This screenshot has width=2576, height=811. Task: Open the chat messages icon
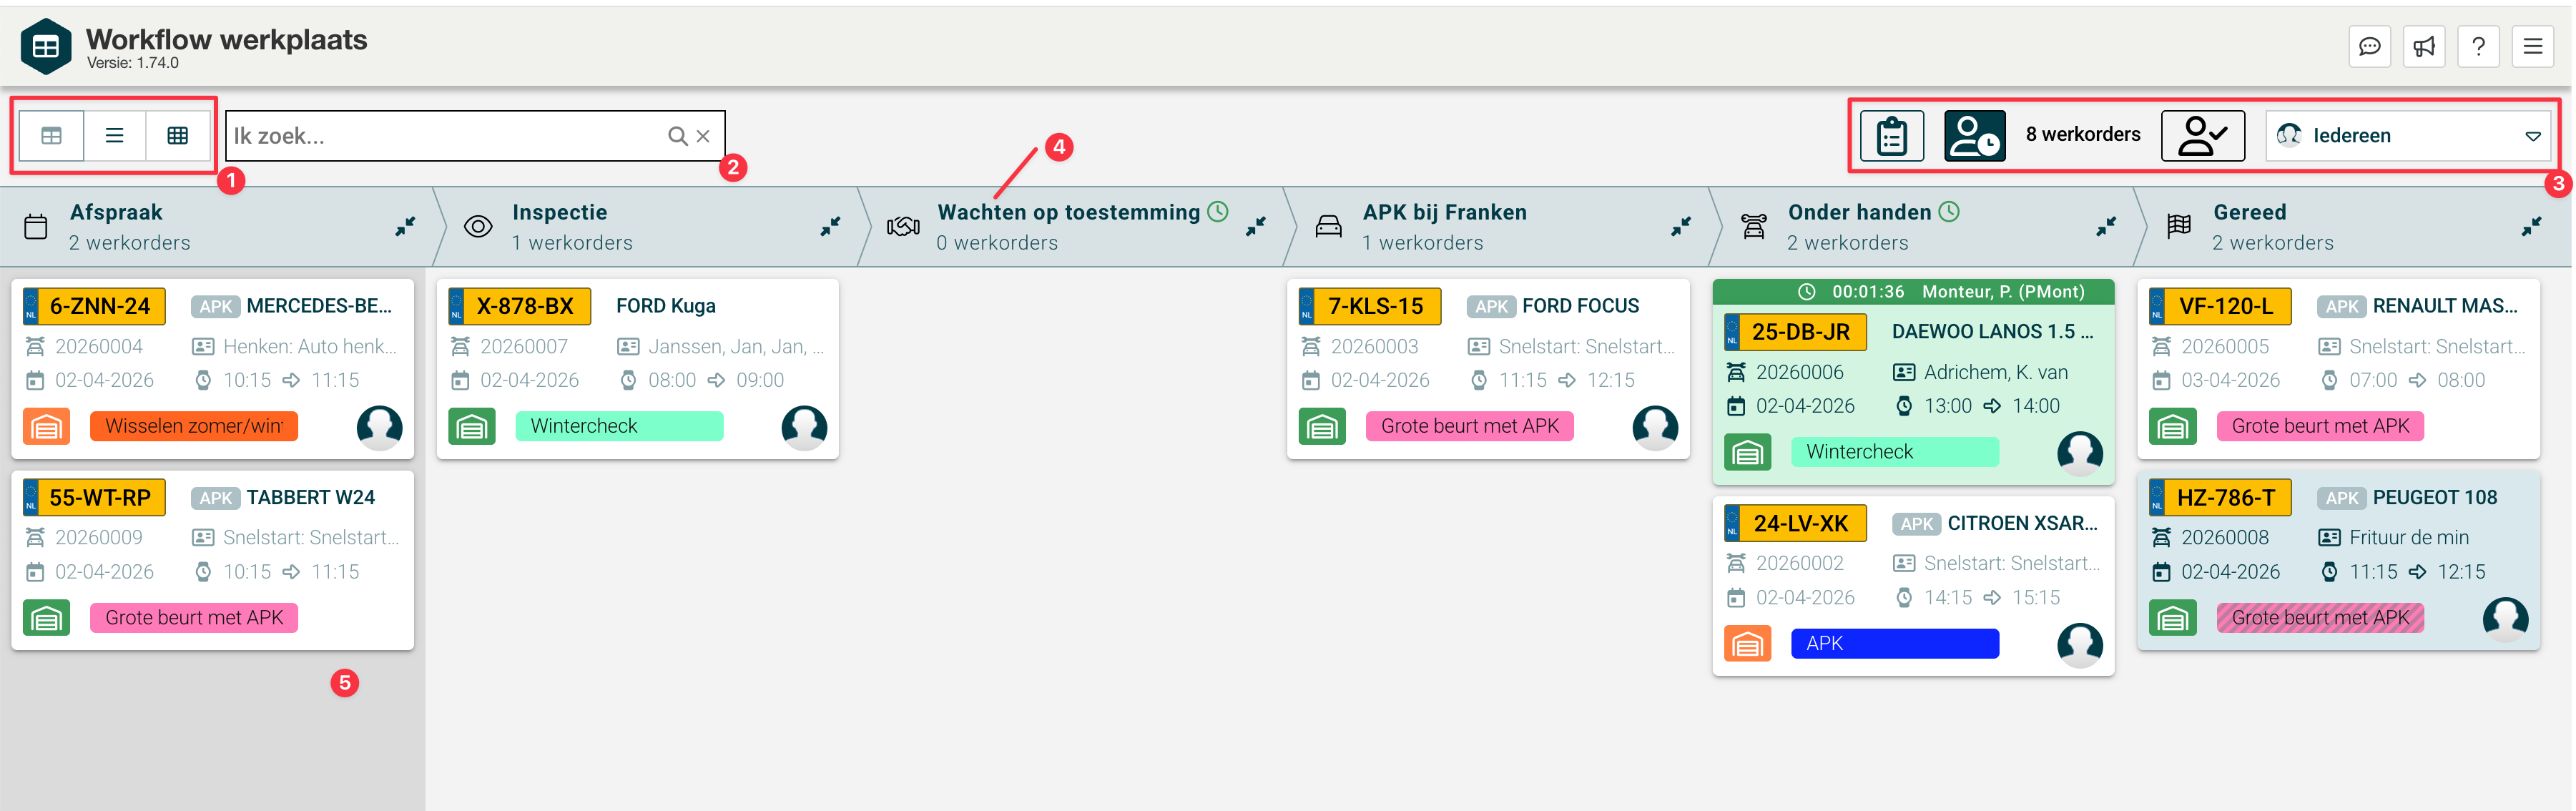click(x=2369, y=46)
